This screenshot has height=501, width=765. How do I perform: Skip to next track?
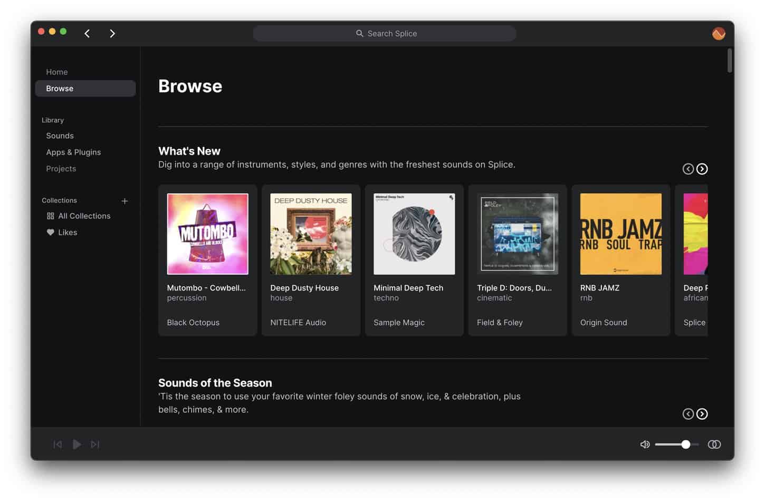[x=95, y=445]
